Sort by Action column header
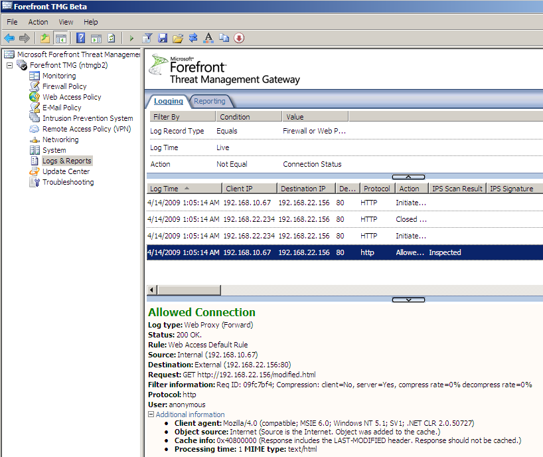Image resolution: width=543 pixels, height=457 pixels. (412, 189)
